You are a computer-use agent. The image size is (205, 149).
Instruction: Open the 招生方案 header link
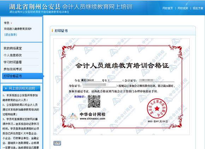coord(198,8)
